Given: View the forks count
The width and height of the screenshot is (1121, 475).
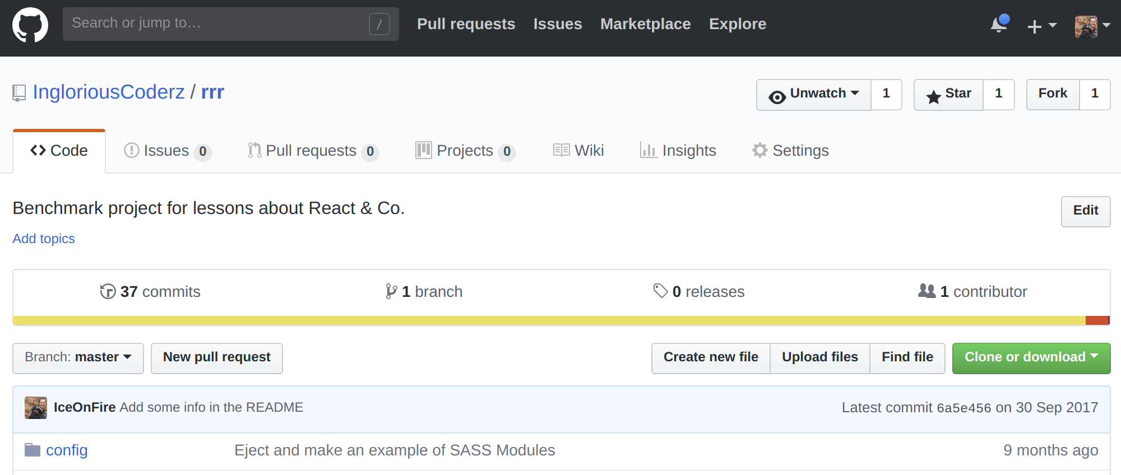Looking at the screenshot, I should point(1095,95).
